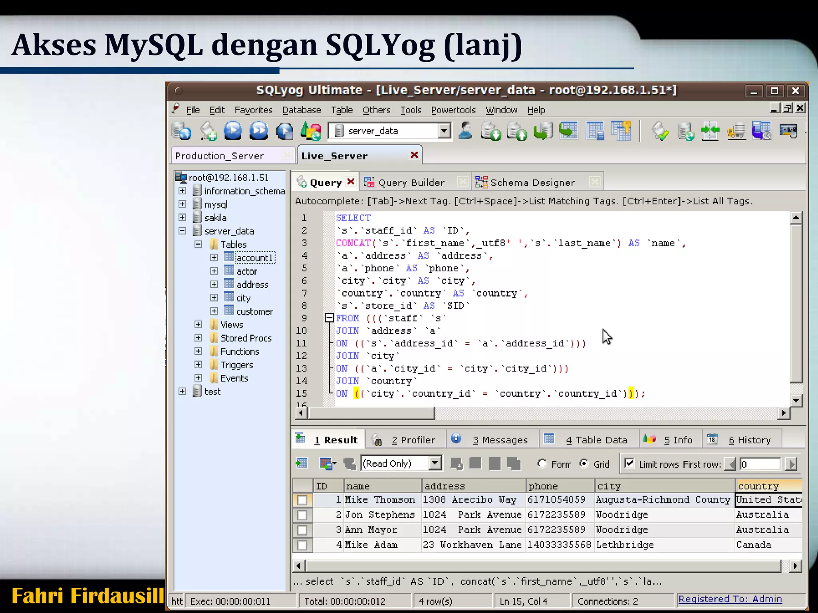Click the create table grid icon
Image resolution: width=818 pixels, height=613 pixels.
click(x=595, y=131)
